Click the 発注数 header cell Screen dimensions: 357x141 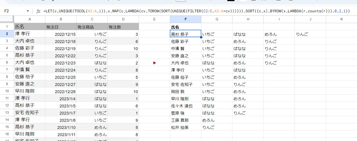click(123, 27)
